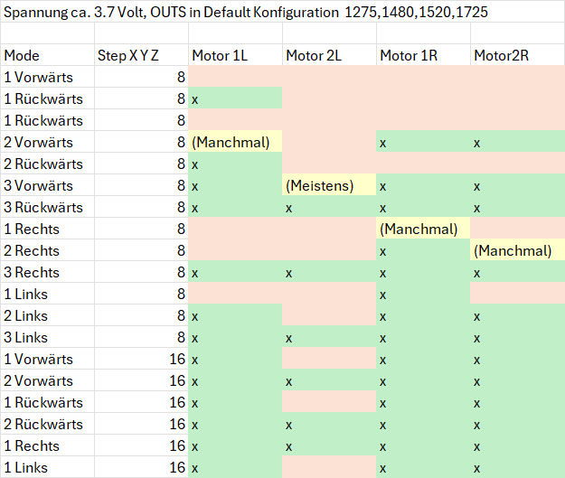Image resolution: width=565 pixels, height=478 pixels.
Task: Select the Motor 2L header cell
Action: [x=329, y=55]
